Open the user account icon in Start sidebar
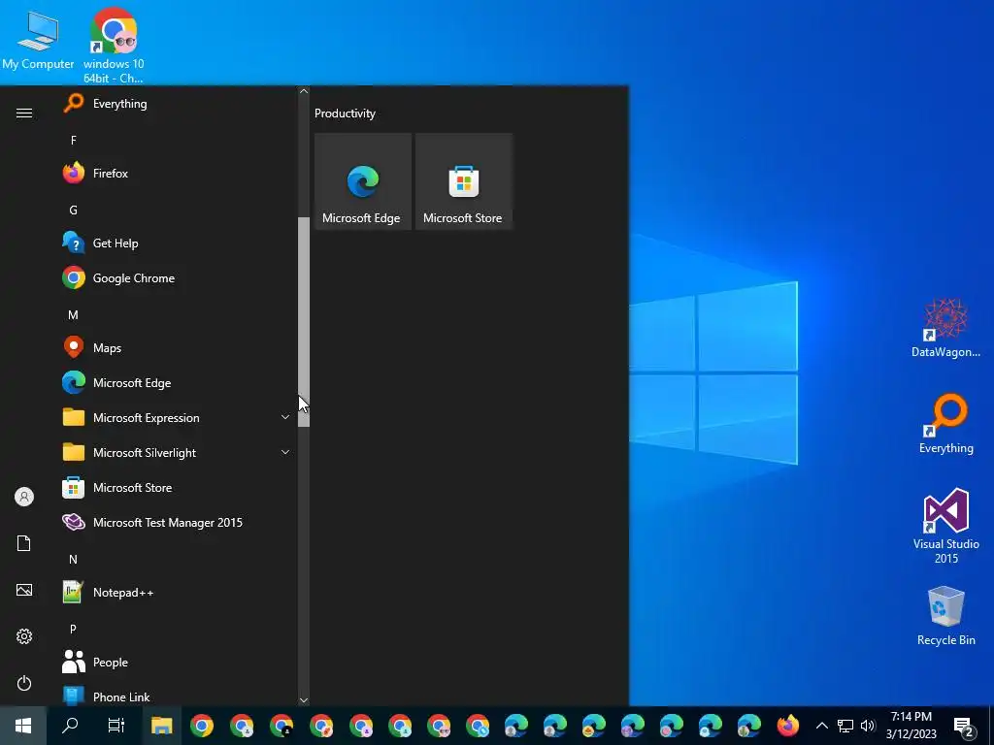The height and width of the screenshot is (745, 994). point(24,497)
